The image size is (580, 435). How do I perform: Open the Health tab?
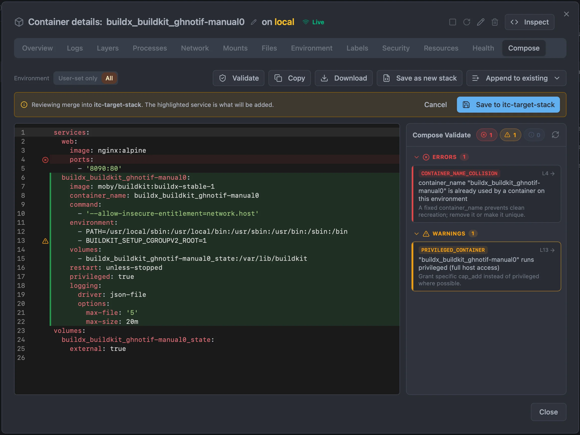coord(483,48)
